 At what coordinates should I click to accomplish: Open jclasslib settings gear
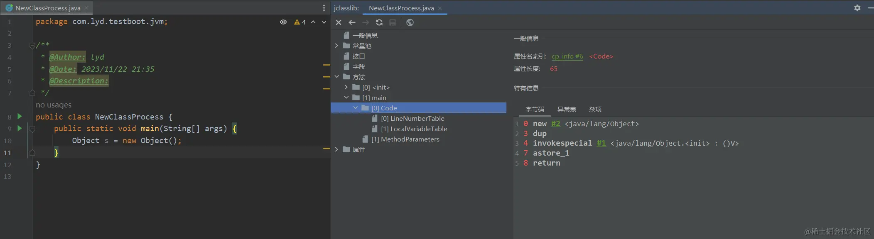tap(857, 8)
